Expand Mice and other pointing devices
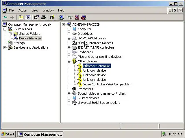This screenshot has width=185, height=138. (69, 57)
